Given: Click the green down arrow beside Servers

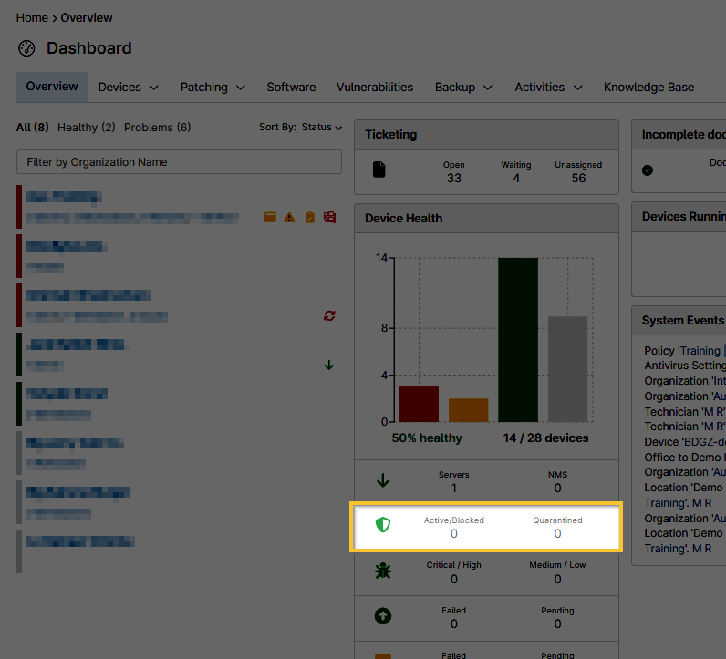Looking at the screenshot, I should coord(383,480).
